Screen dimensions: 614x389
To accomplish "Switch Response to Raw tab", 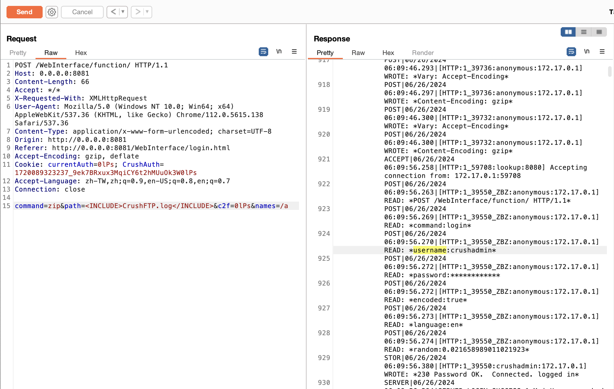I will 358,53.
